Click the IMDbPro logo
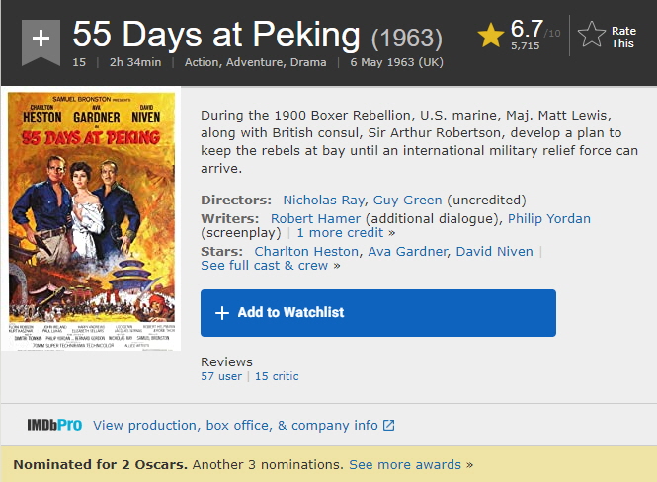The width and height of the screenshot is (657, 482). [54, 425]
